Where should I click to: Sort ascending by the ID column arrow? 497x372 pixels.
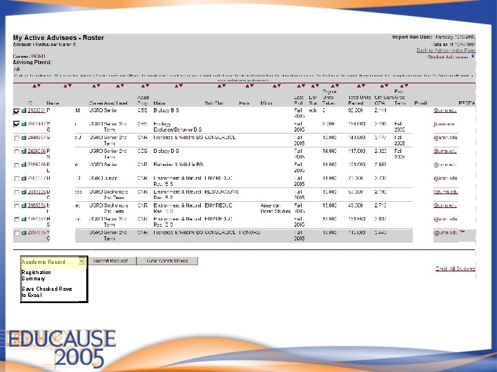pyautogui.click(x=35, y=85)
